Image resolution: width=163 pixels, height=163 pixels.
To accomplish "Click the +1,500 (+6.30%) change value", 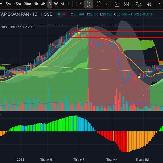I will click(141, 14).
